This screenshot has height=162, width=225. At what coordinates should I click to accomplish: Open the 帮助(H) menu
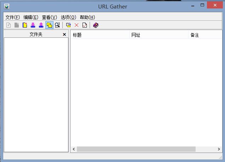pyautogui.click(x=88, y=17)
